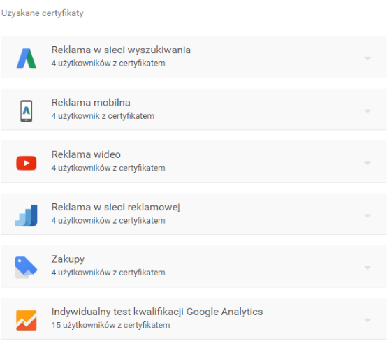Select the Reklama mobilna title text

91,103
